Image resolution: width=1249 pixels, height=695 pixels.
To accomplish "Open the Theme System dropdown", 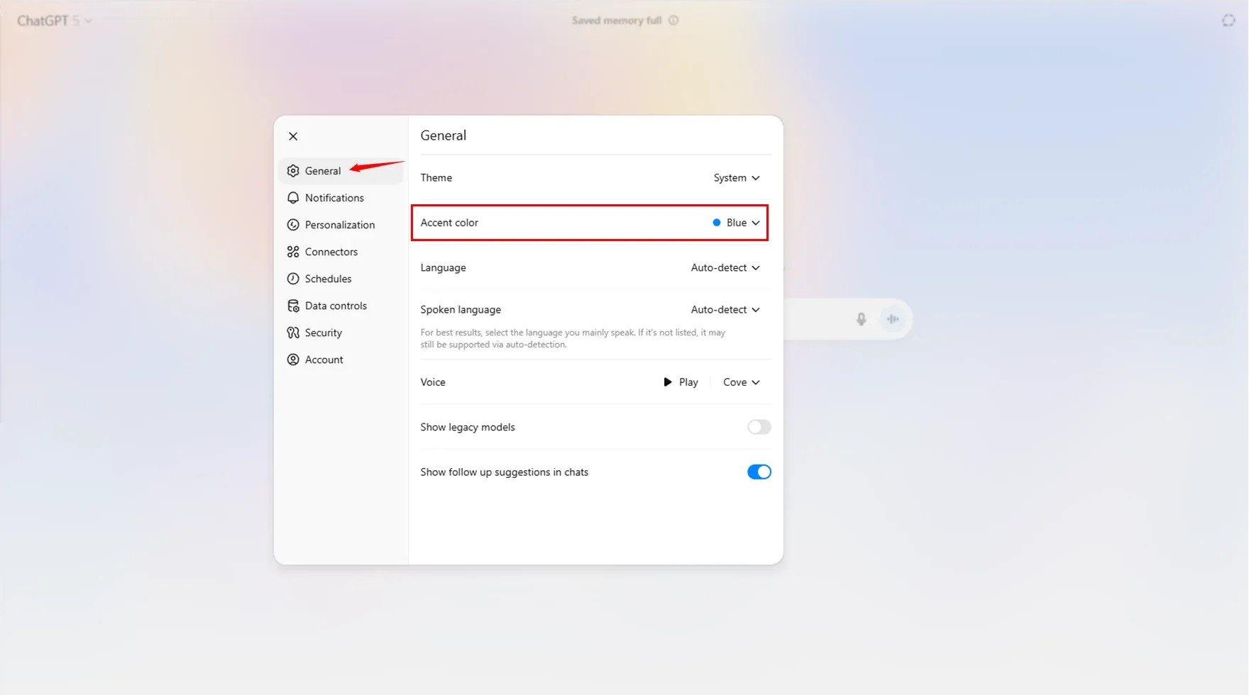I will pyautogui.click(x=737, y=178).
